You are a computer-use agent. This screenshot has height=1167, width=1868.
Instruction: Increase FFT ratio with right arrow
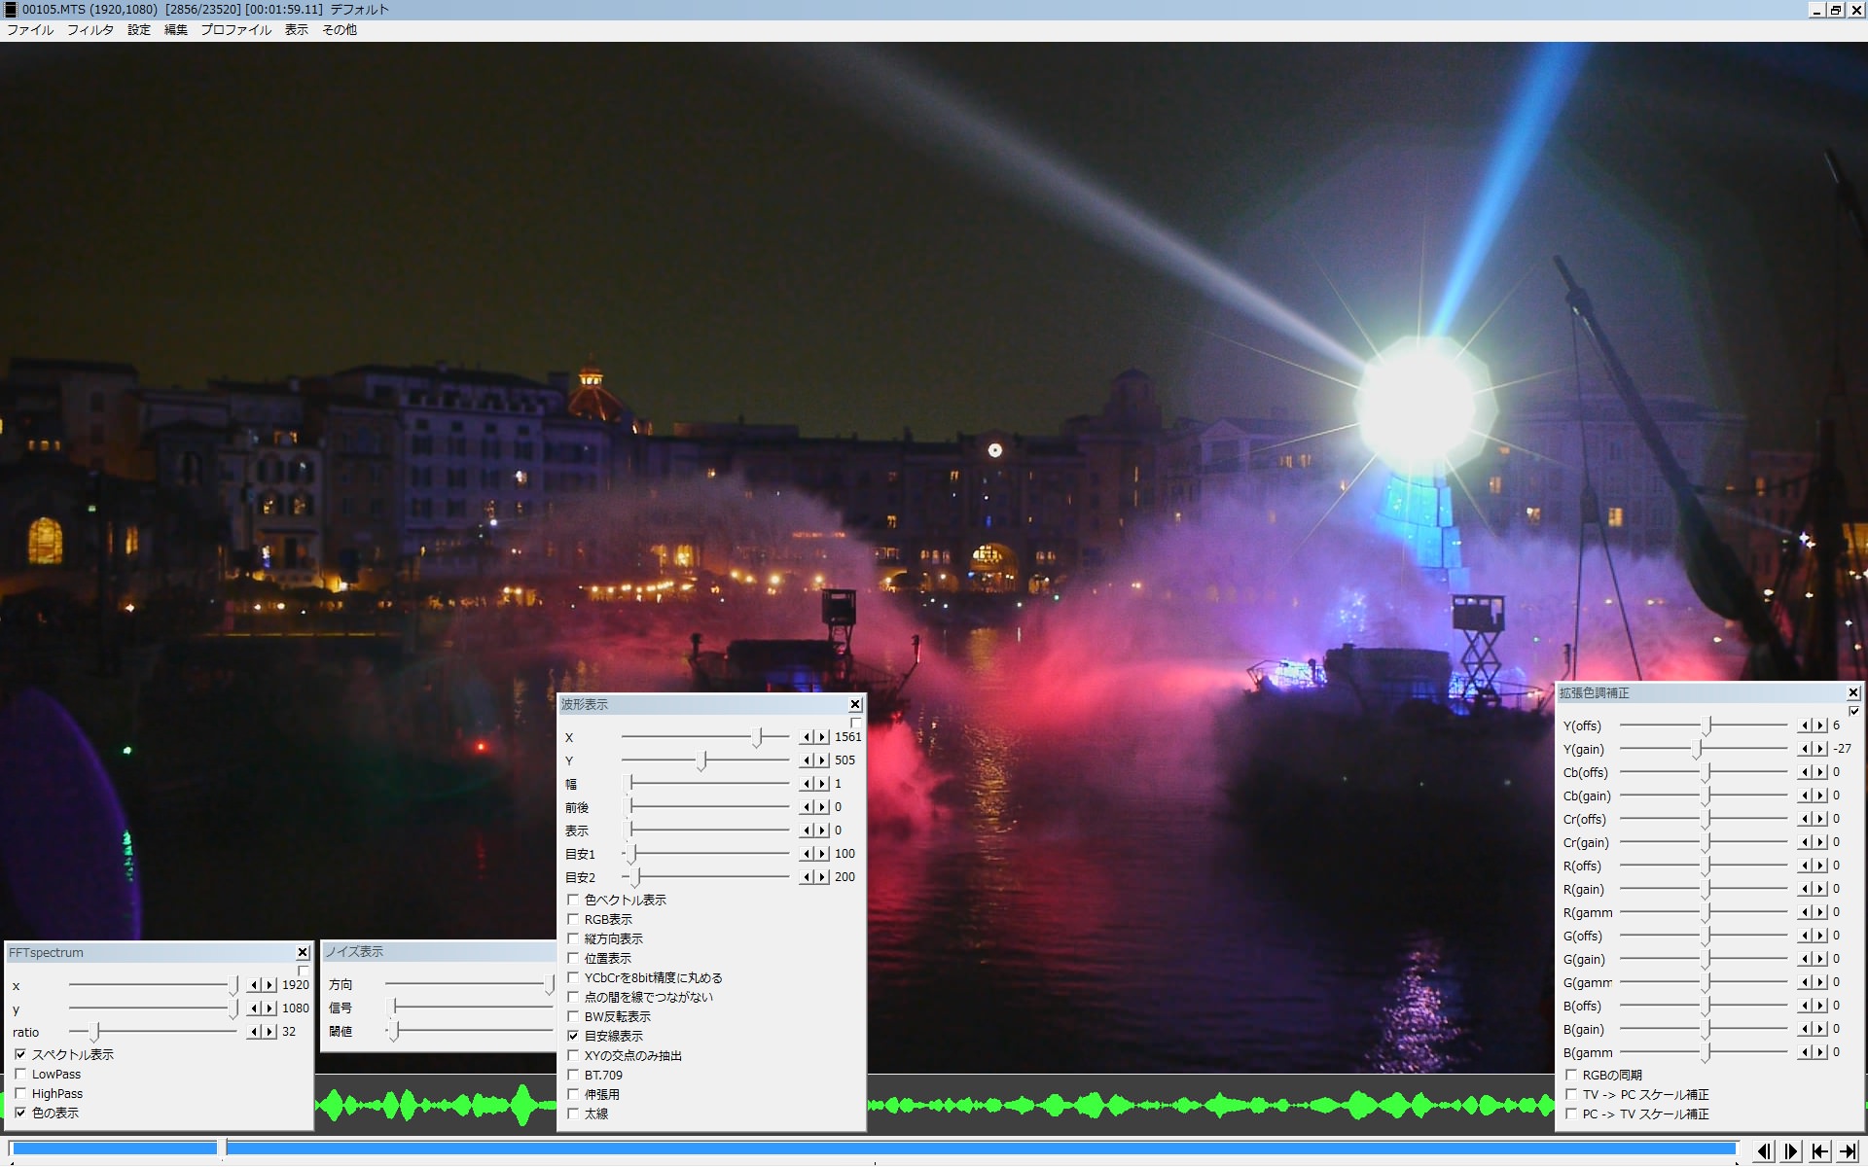coord(269,1032)
